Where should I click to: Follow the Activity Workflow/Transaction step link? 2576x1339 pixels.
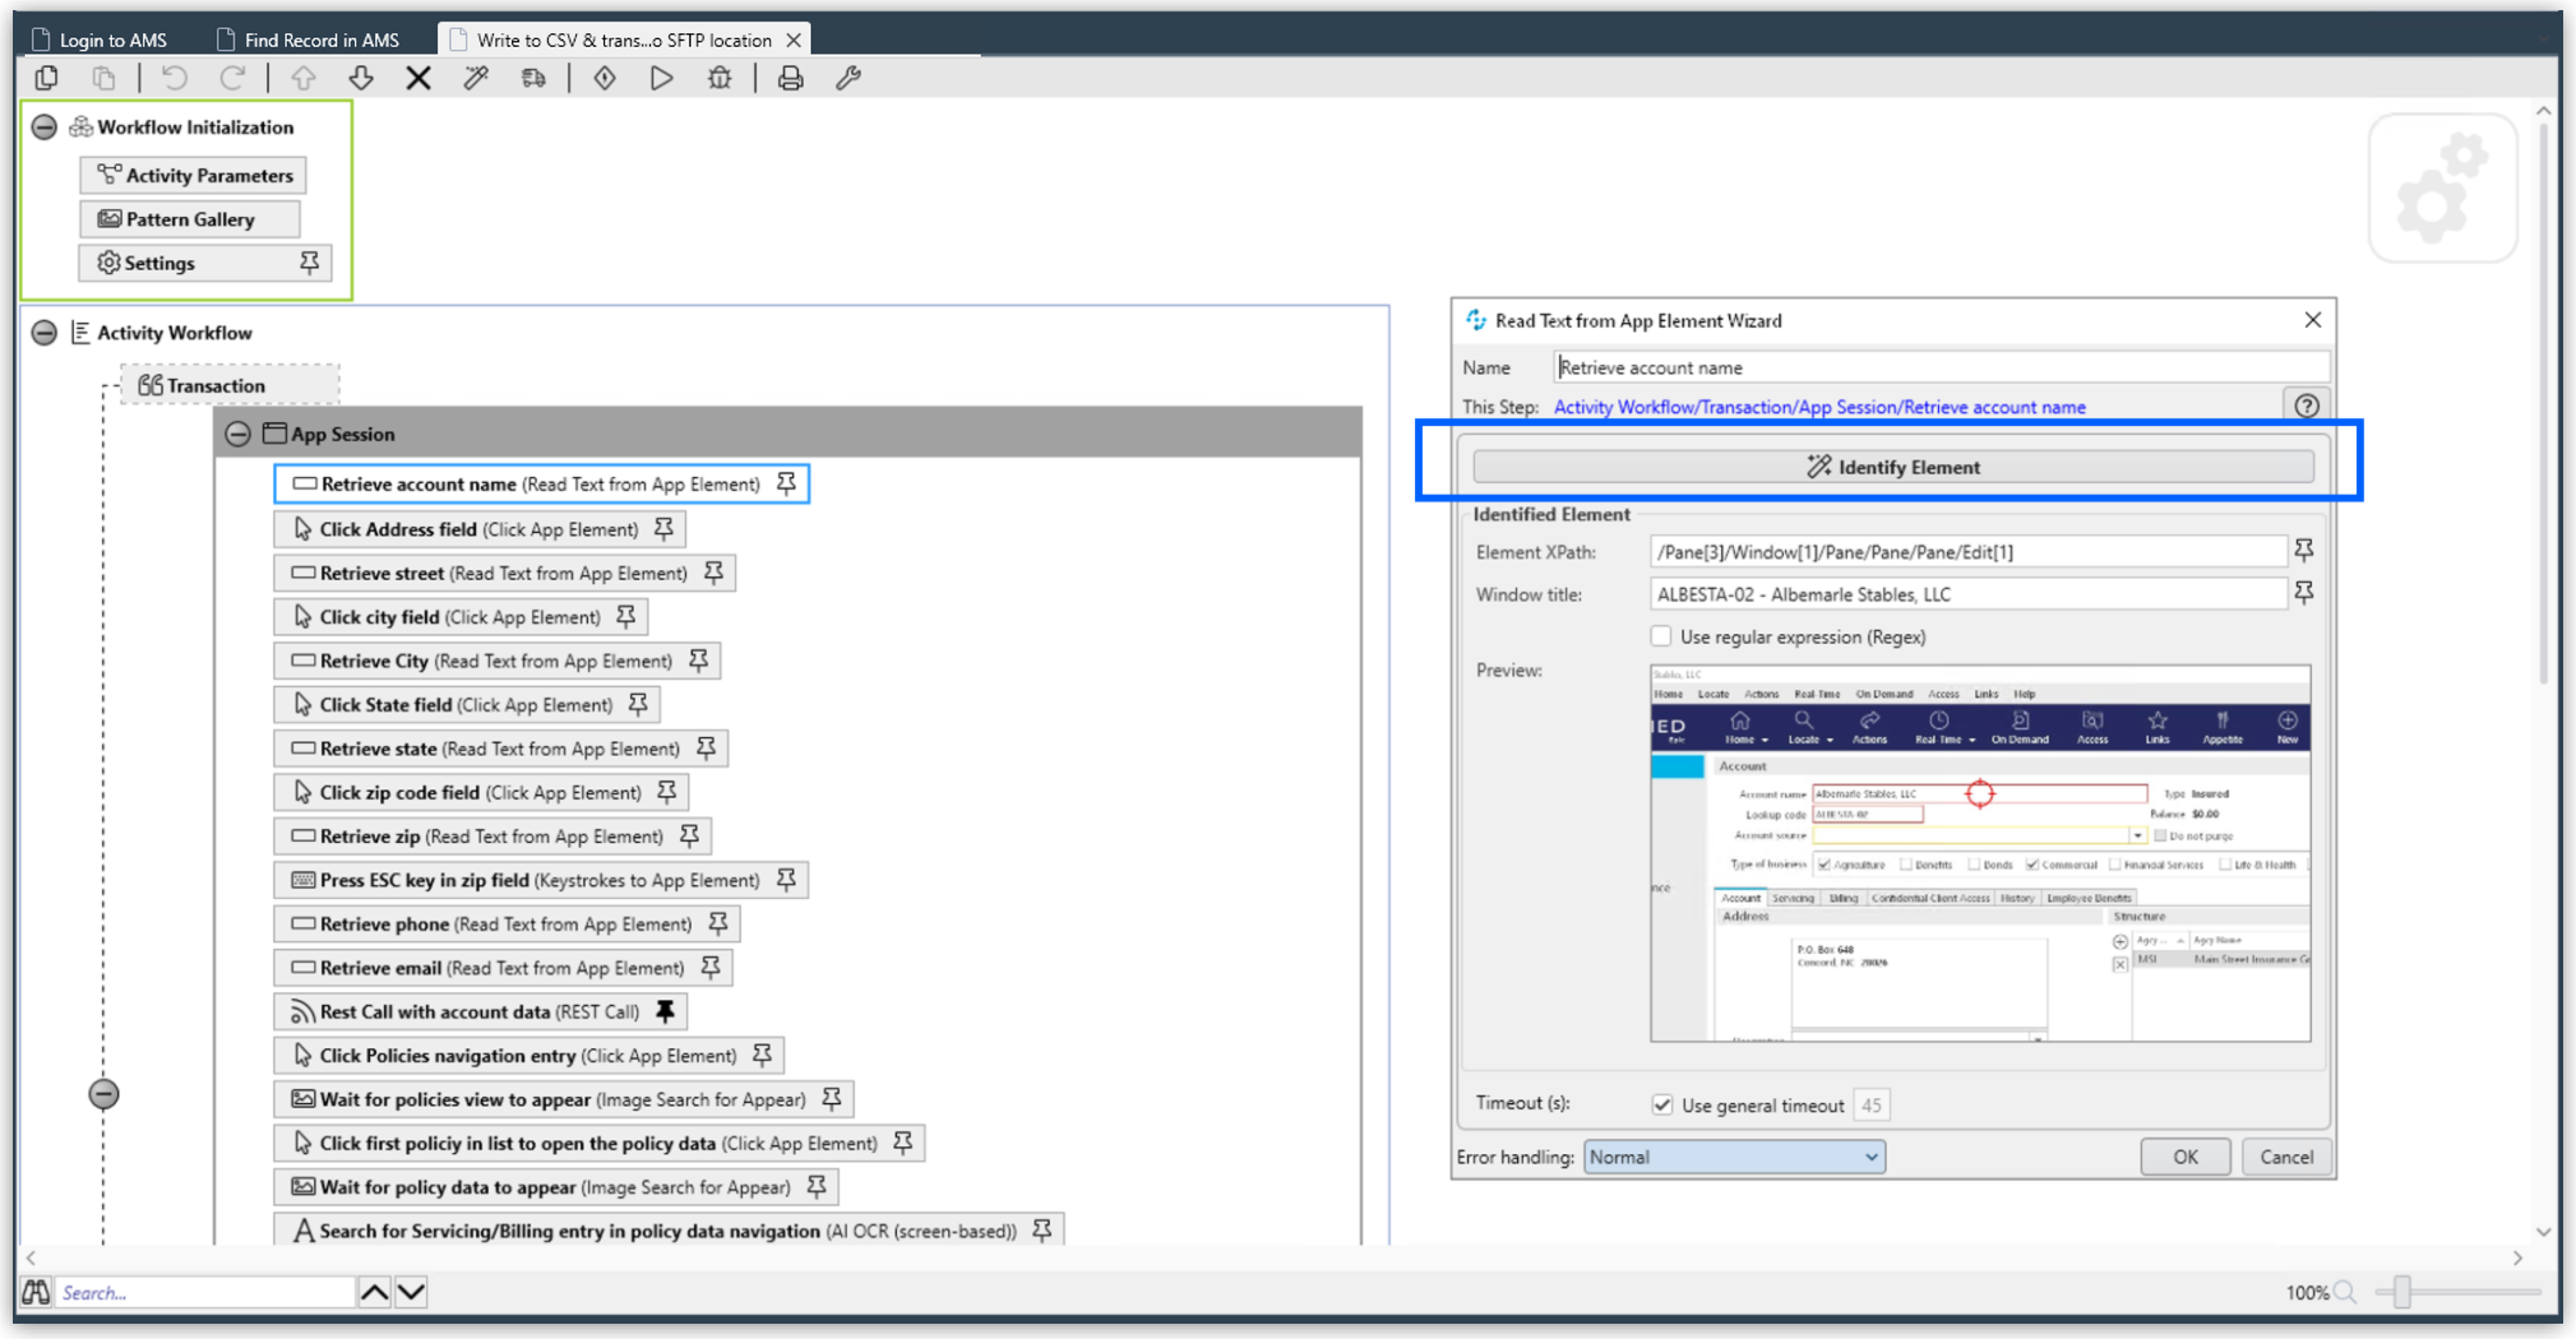[x=1819, y=407]
